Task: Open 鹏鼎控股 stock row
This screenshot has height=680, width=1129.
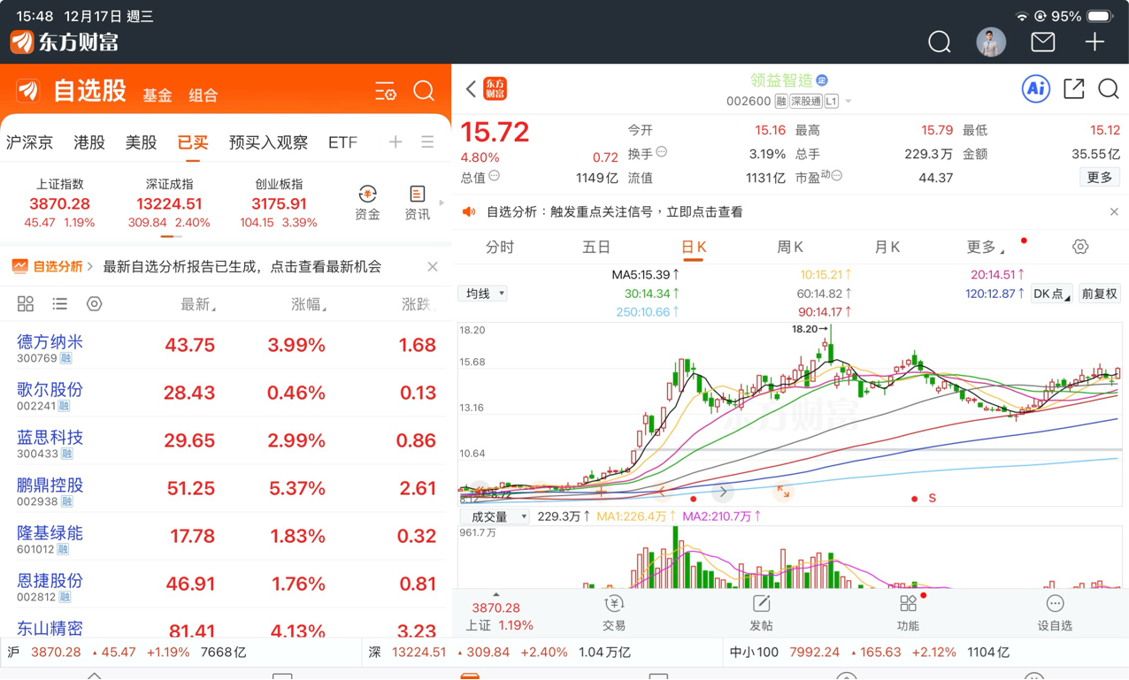Action: [226, 489]
